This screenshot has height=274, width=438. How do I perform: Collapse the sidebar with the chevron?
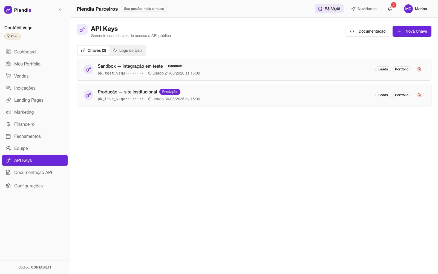click(60, 10)
